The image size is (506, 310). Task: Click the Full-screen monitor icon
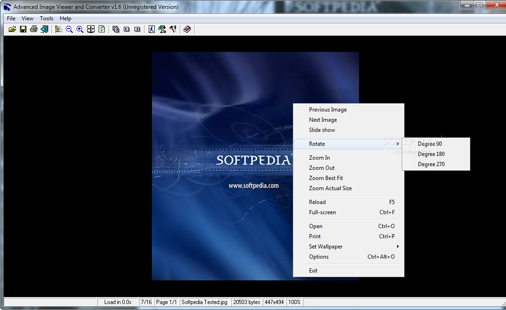pos(91,29)
